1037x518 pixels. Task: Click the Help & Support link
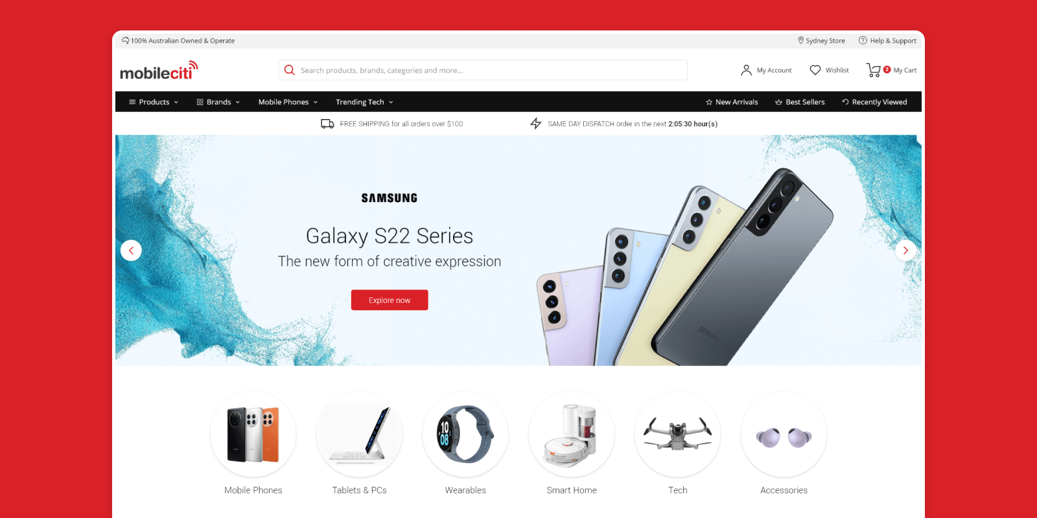pyautogui.click(x=887, y=40)
